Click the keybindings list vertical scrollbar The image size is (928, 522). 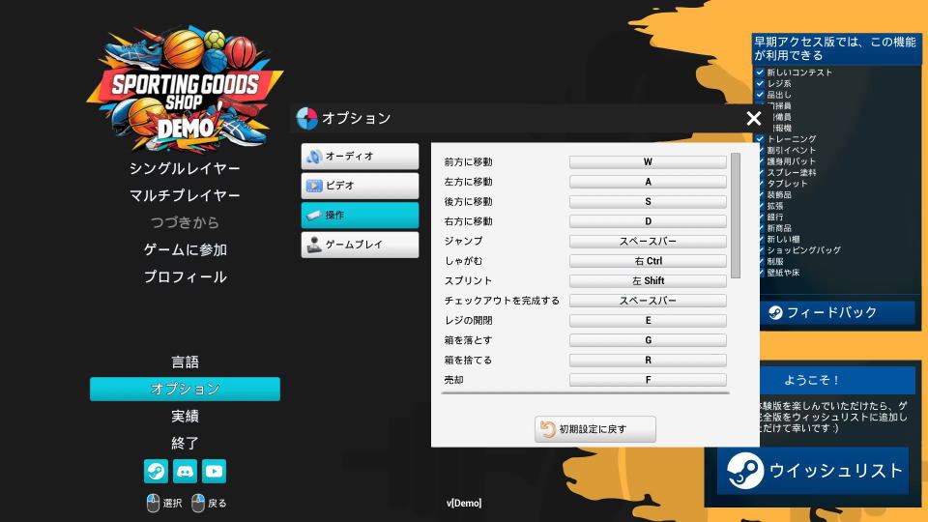tap(736, 215)
